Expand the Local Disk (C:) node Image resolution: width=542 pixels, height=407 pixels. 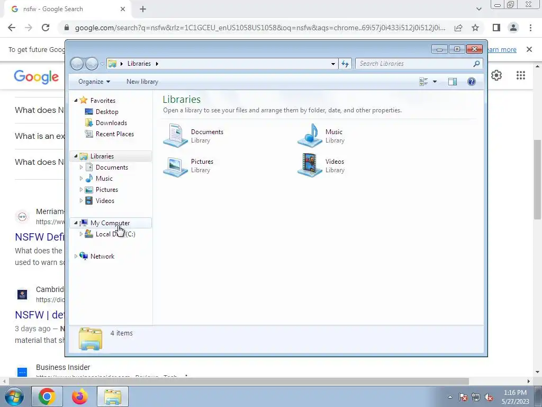(81, 234)
